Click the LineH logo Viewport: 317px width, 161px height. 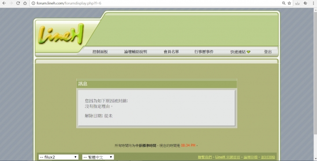click(61, 34)
